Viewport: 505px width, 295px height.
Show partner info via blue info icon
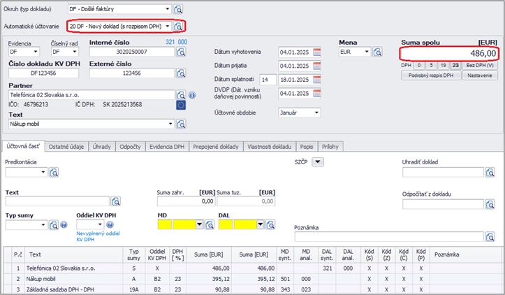(x=192, y=95)
